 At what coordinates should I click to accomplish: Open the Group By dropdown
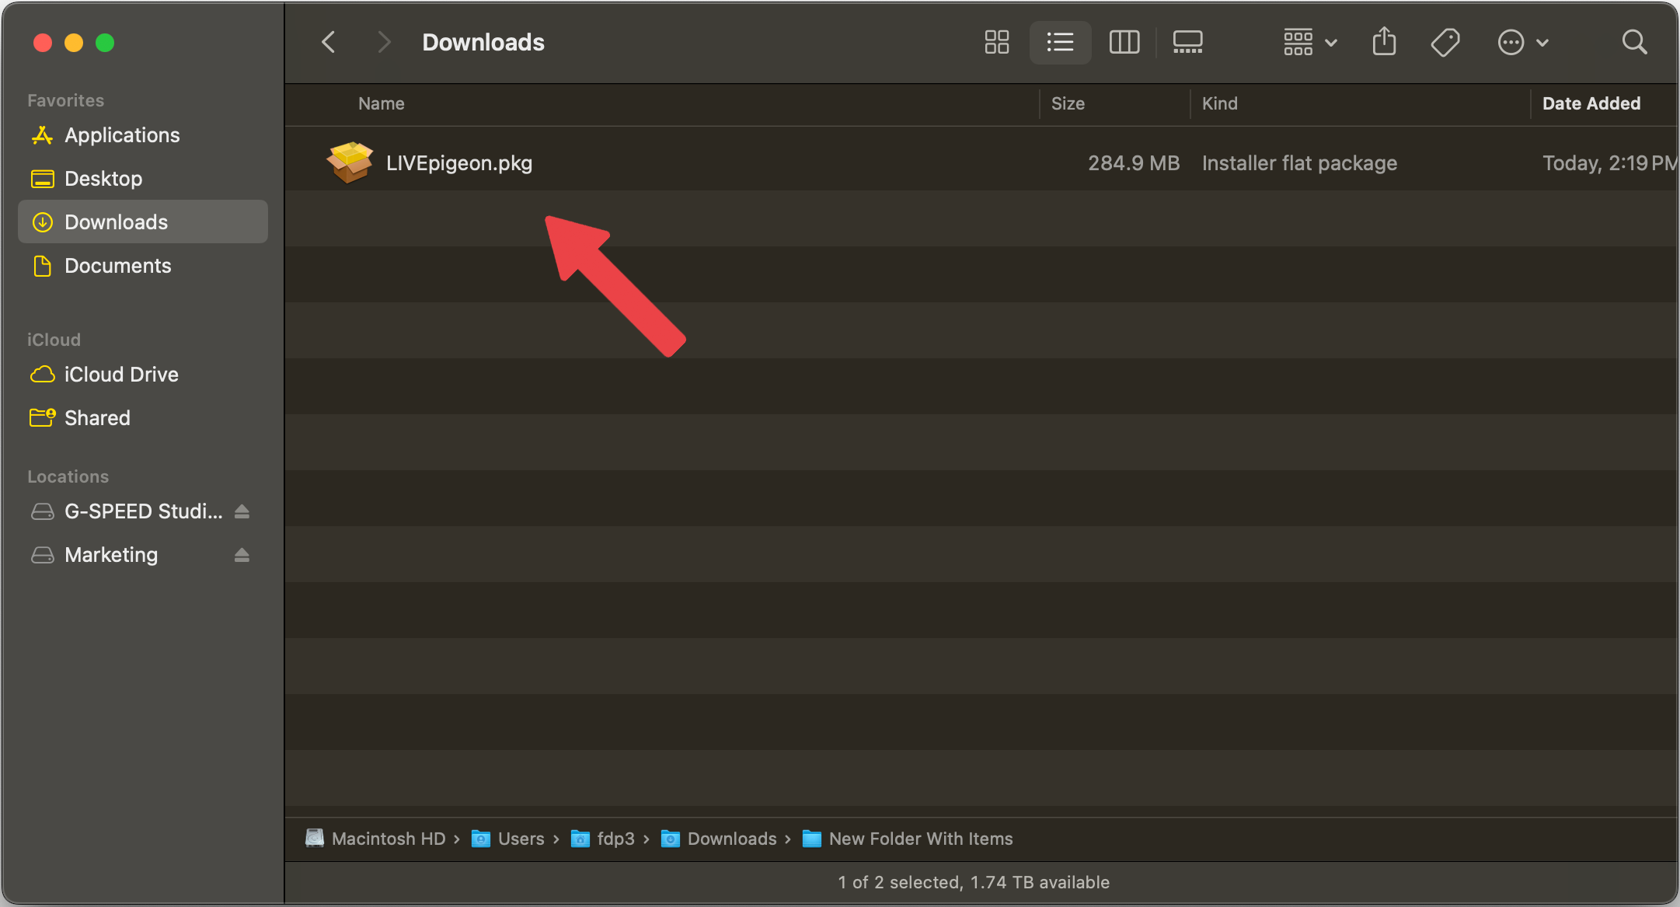[1310, 42]
